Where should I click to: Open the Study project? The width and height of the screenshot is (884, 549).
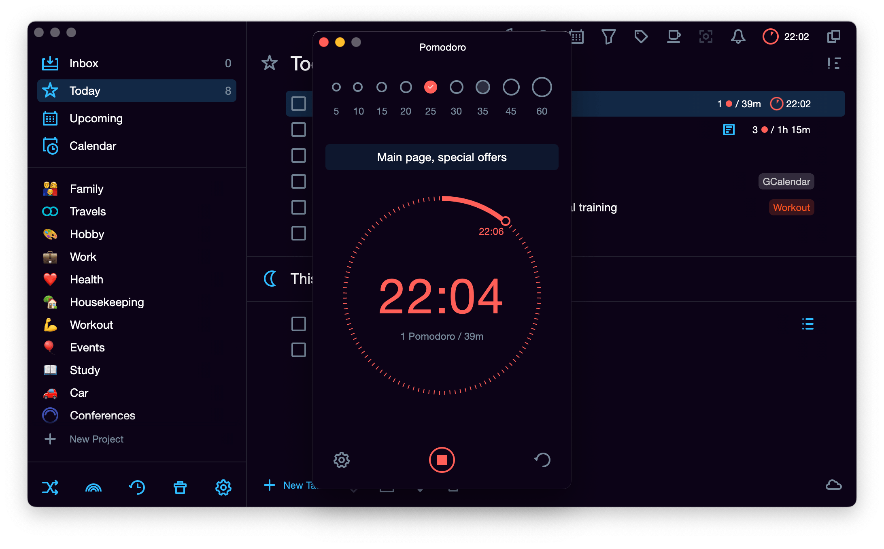(x=137, y=370)
